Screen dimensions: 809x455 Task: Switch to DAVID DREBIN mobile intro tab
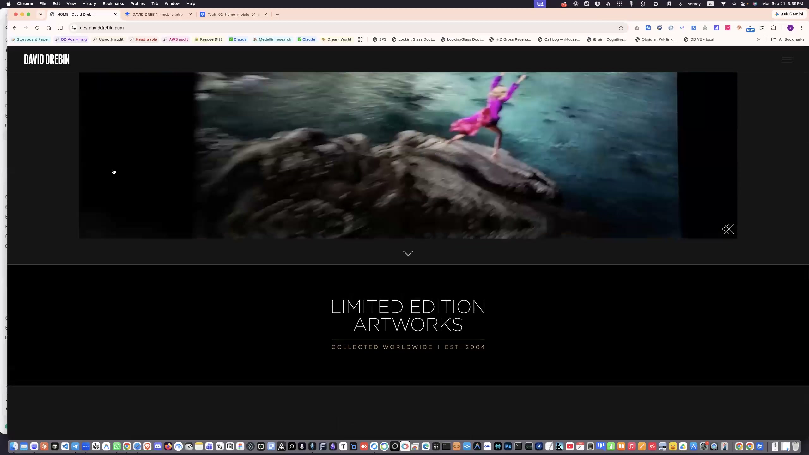point(157,14)
